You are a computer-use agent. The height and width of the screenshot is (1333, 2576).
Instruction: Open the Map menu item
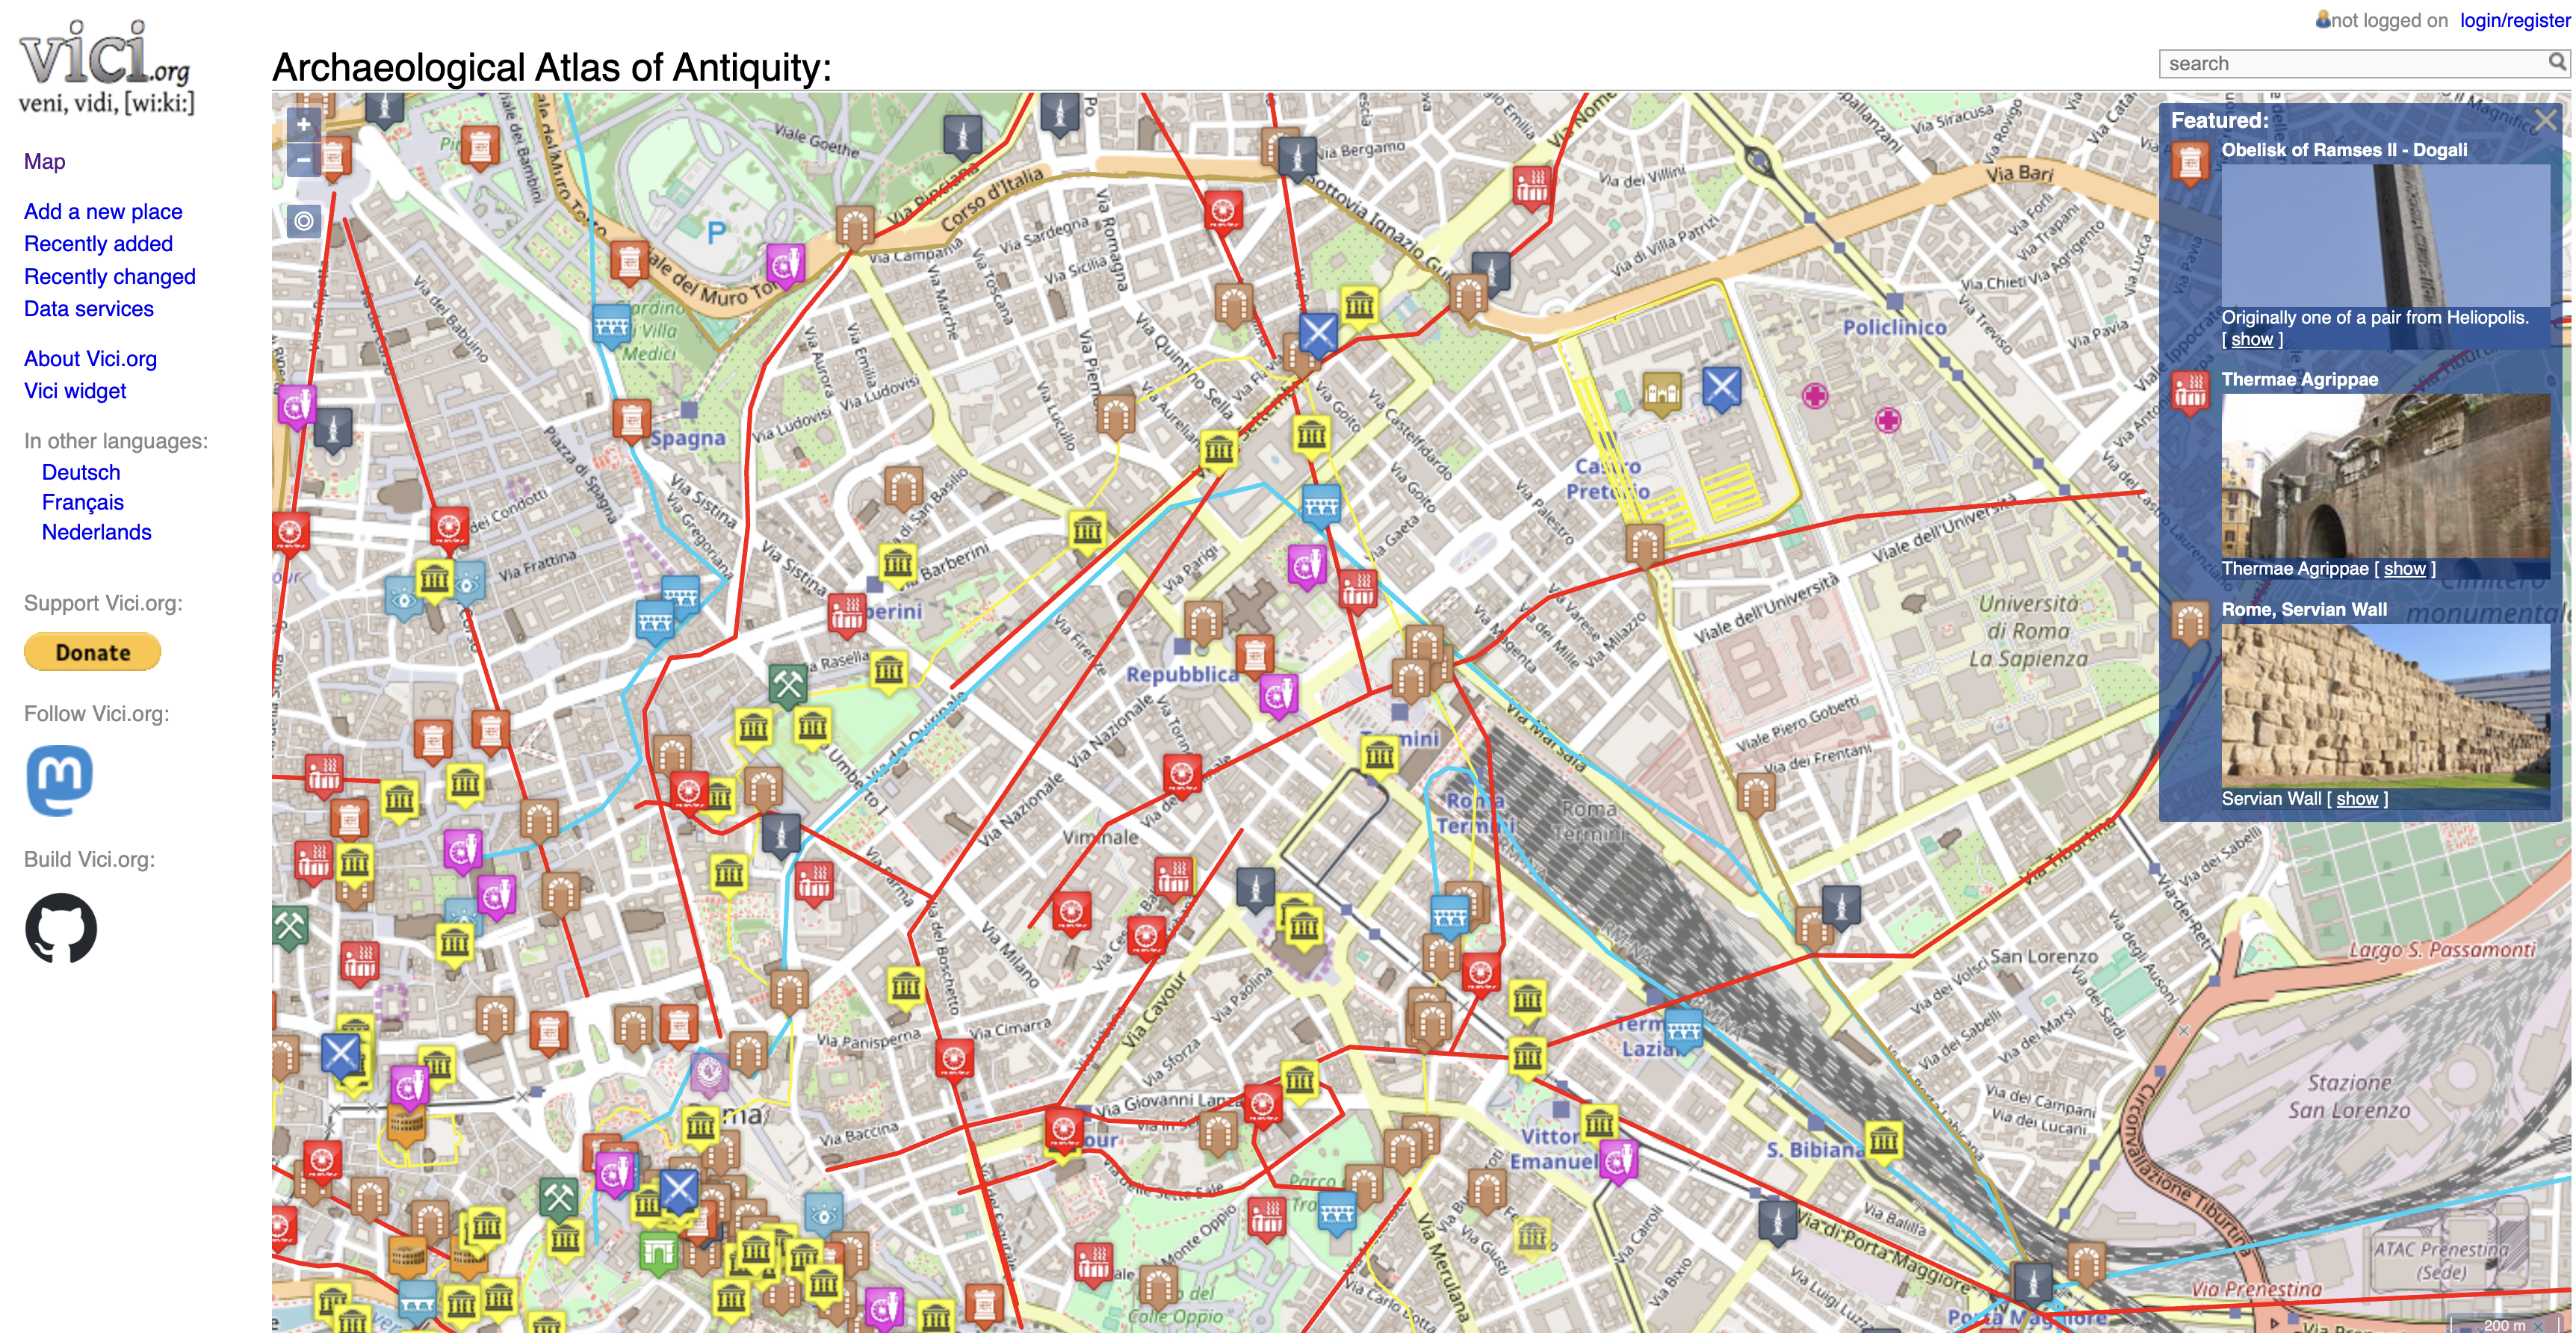44,162
